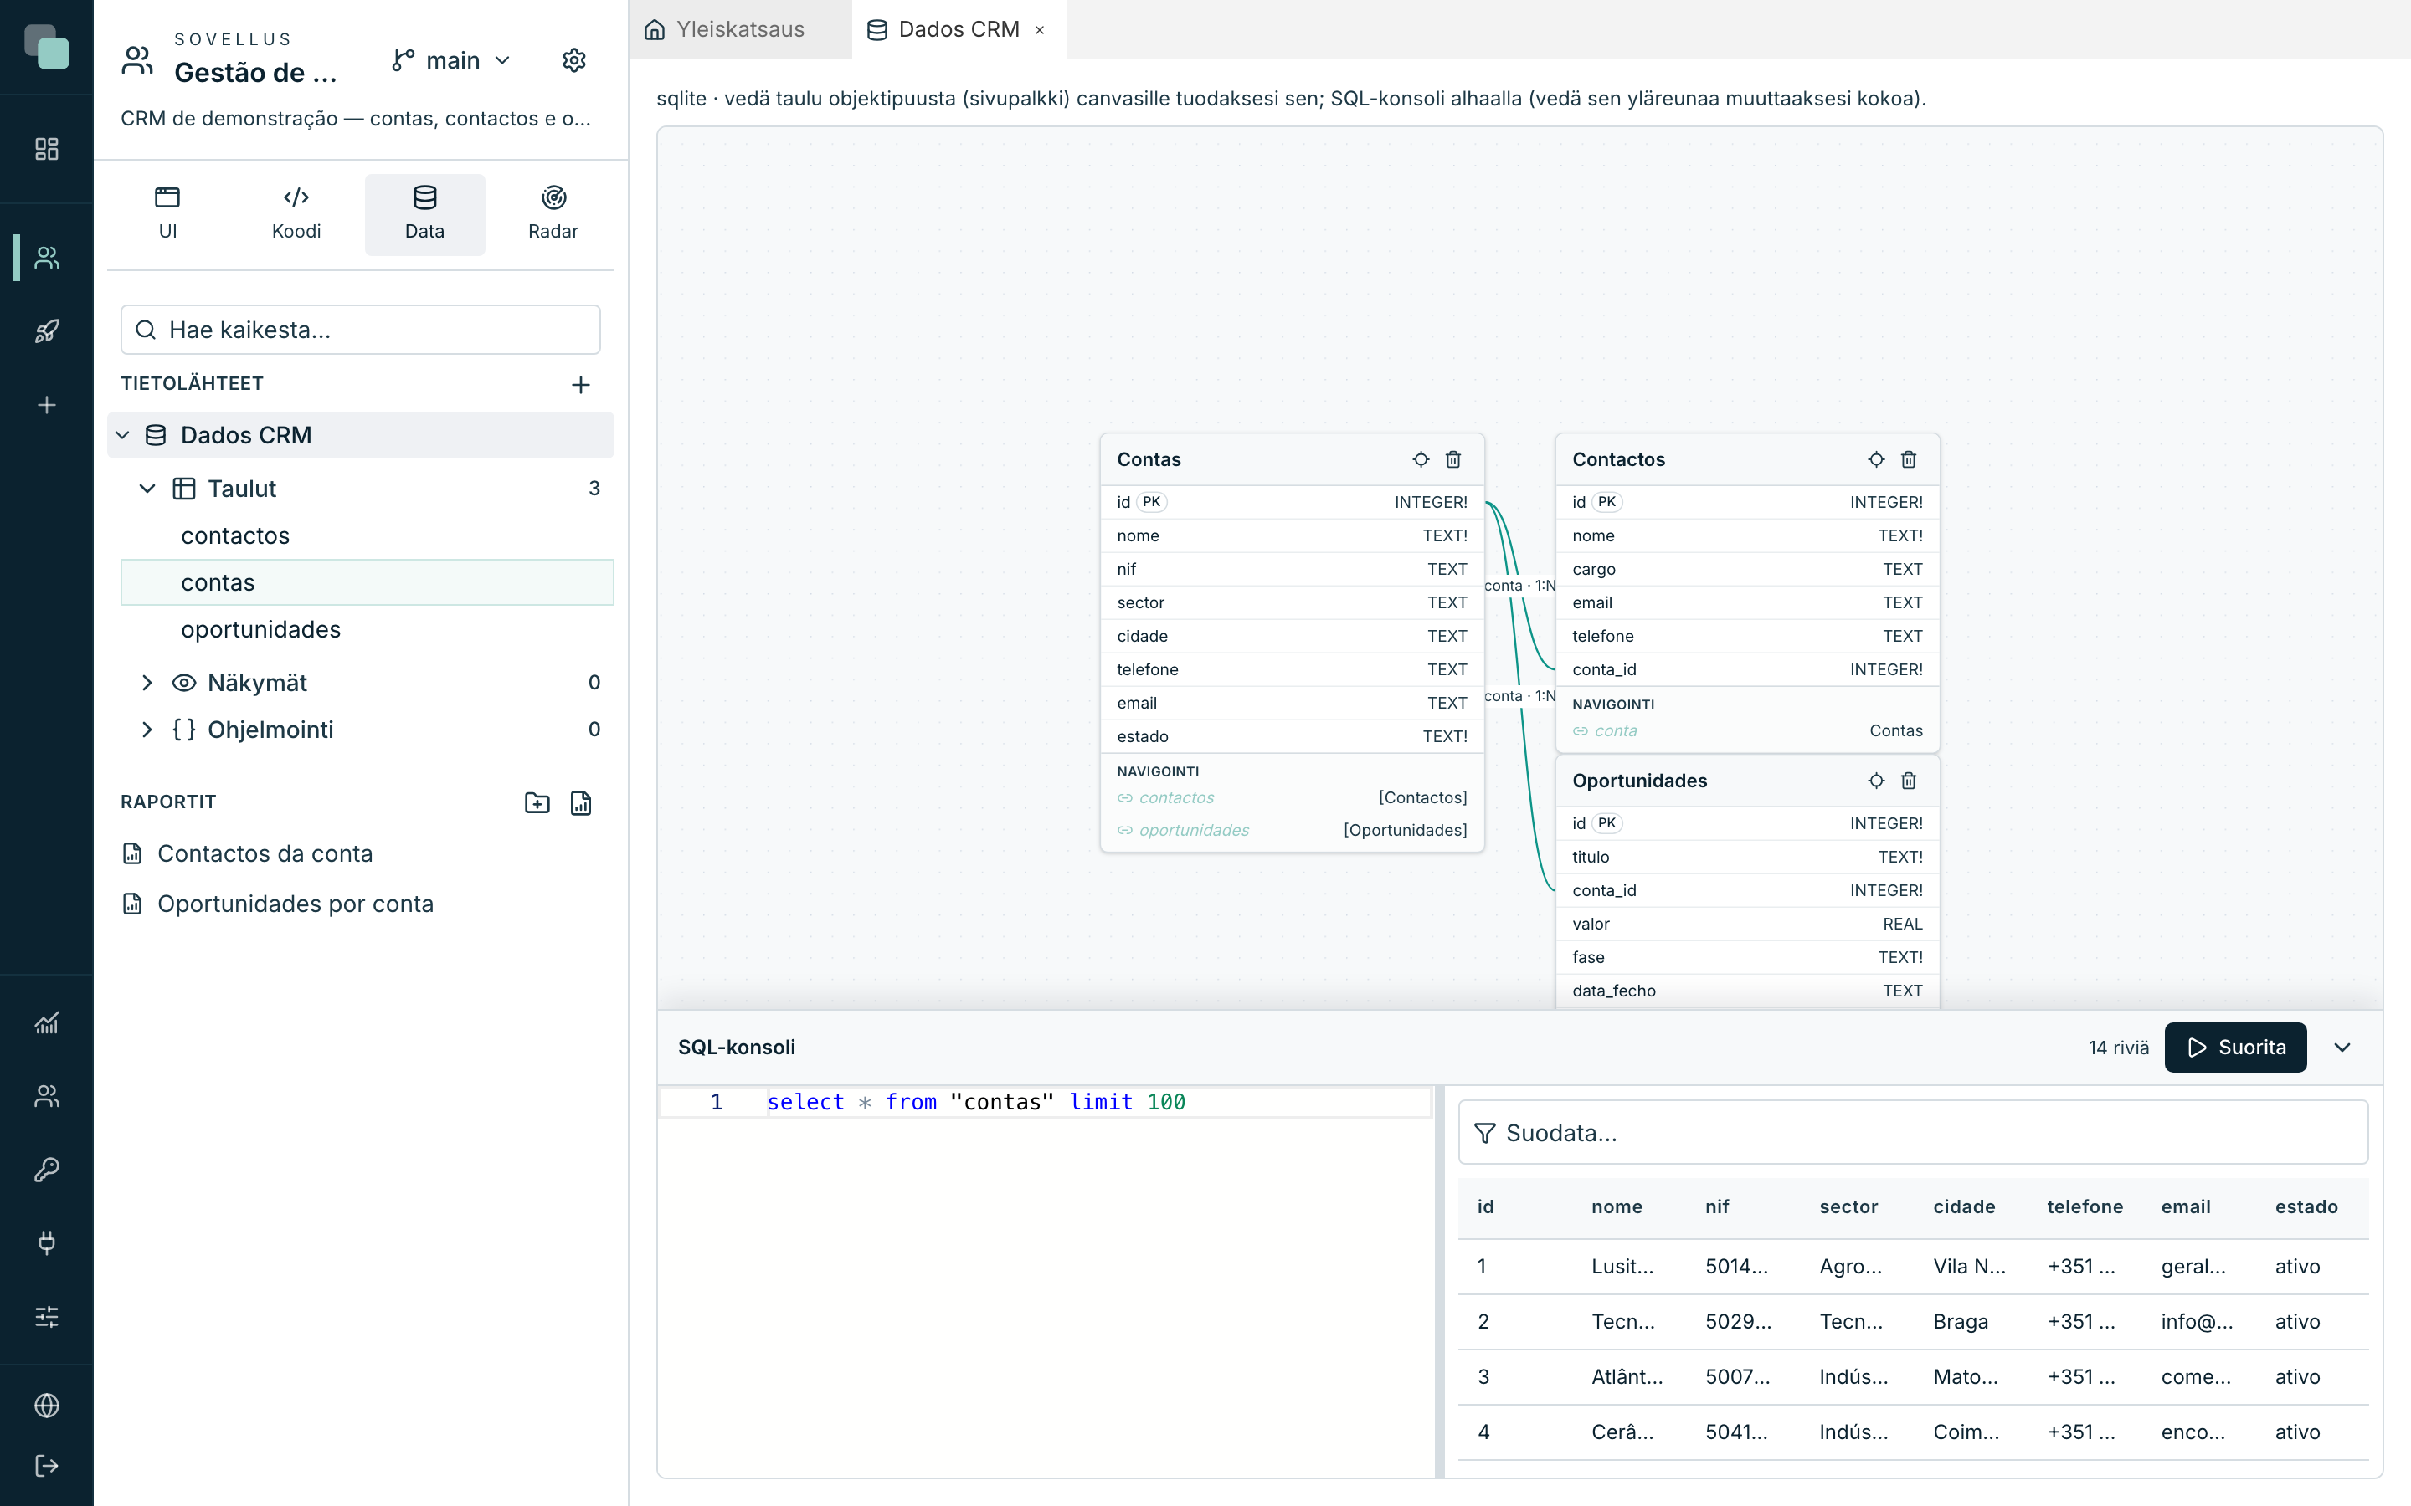The height and width of the screenshot is (1506, 2411).
Task: Open the analytics chart icon in left rail
Action: (47, 1023)
